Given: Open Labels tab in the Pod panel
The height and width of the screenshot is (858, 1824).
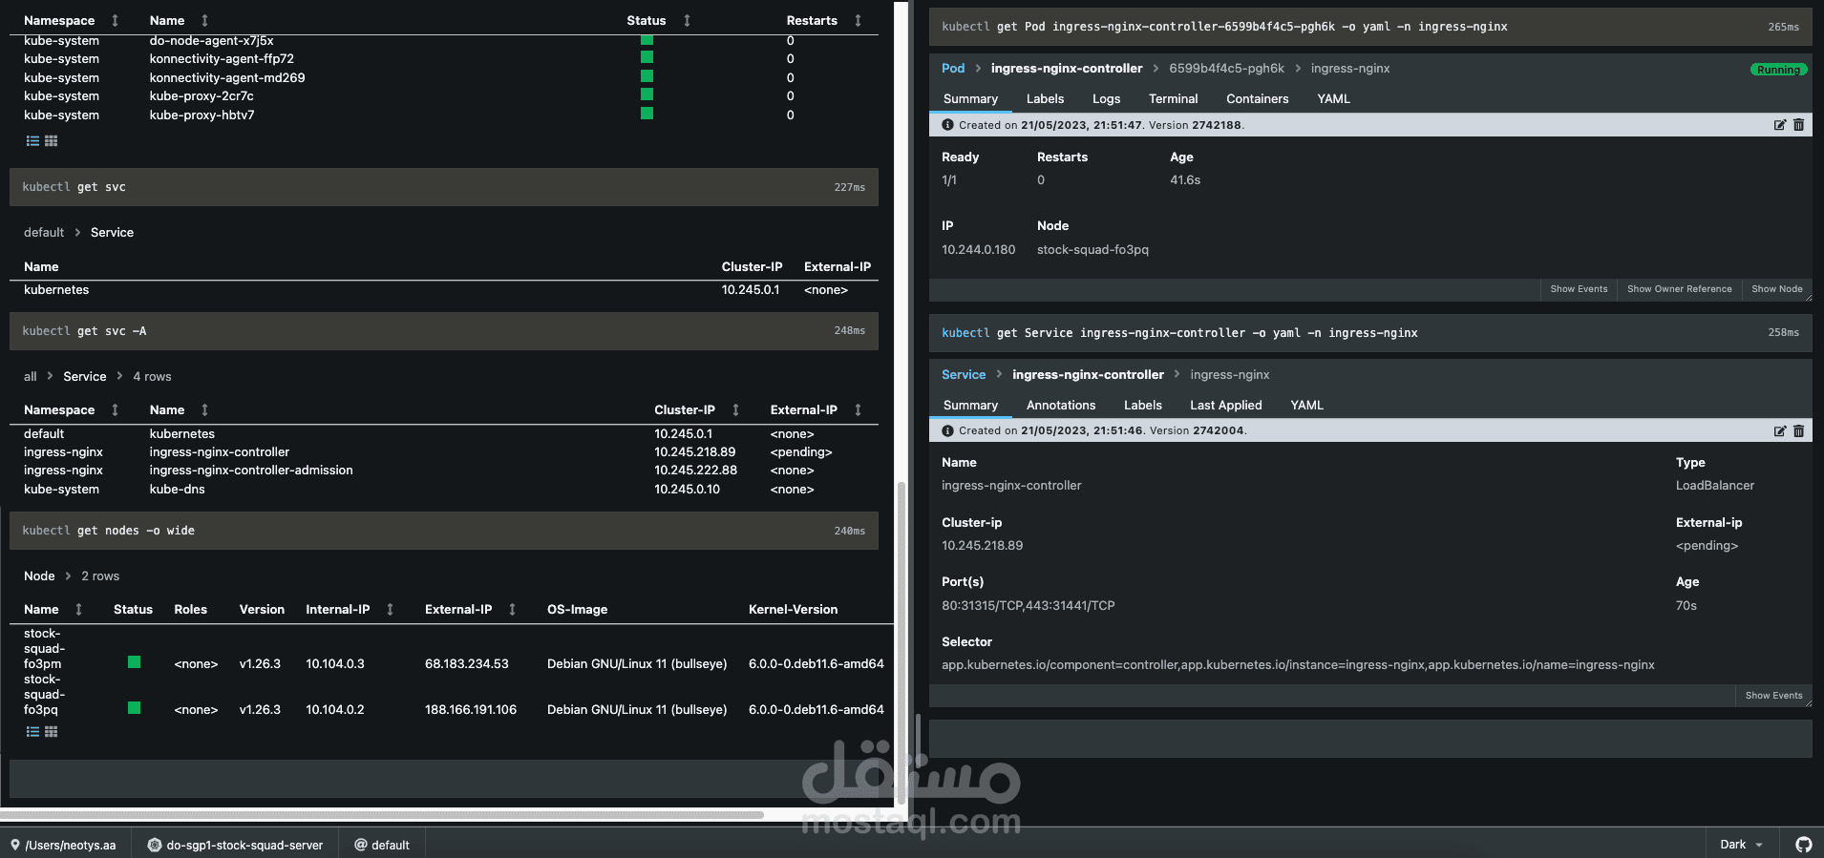Looking at the screenshot, I should [x=1045, y=98].
